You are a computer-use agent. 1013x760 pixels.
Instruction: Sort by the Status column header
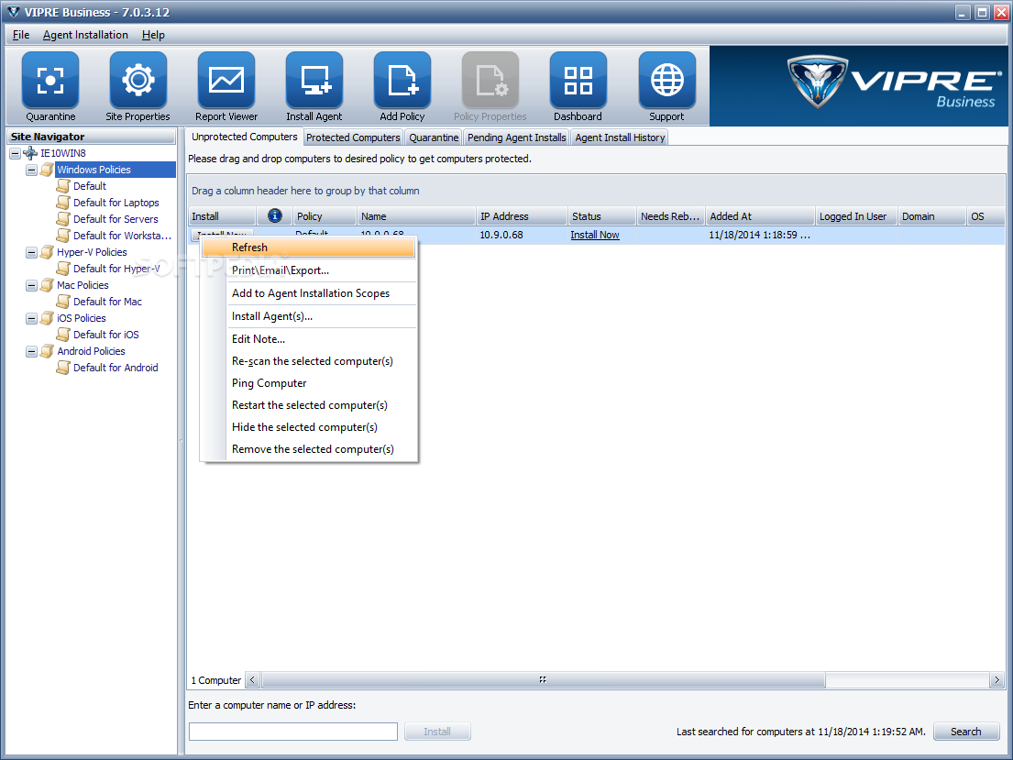point(602,215)
